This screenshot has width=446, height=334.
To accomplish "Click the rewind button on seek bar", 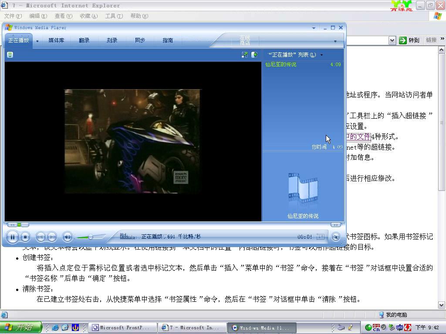I will 12,225.
